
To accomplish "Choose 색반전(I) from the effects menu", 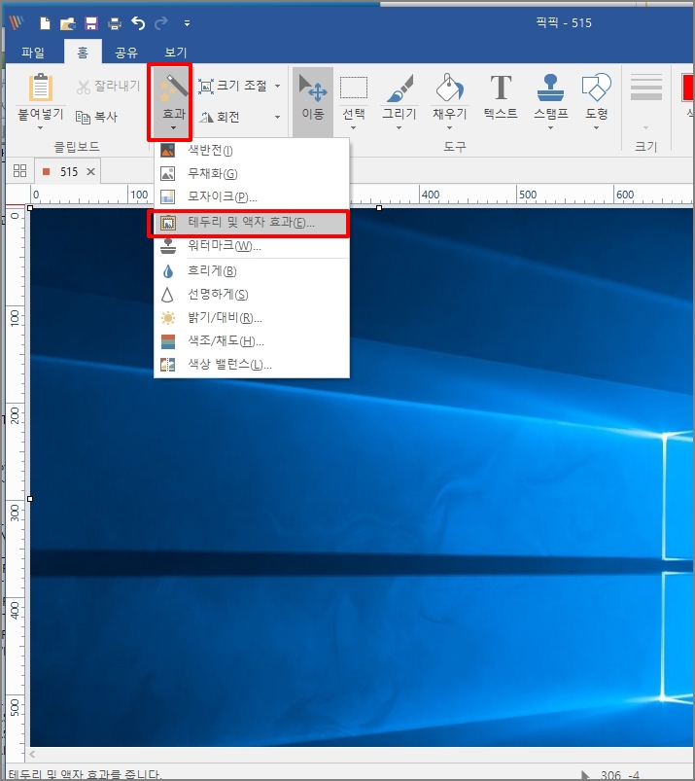I will pyautogui.click(x=252, y=150).
